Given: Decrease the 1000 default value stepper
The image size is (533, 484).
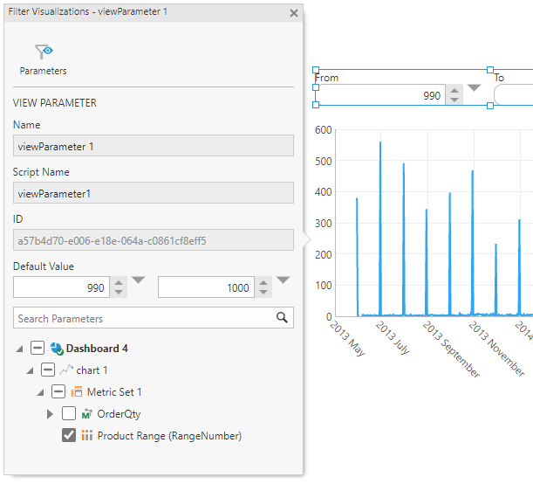Looking at the screenshot, I should (263, 293).
